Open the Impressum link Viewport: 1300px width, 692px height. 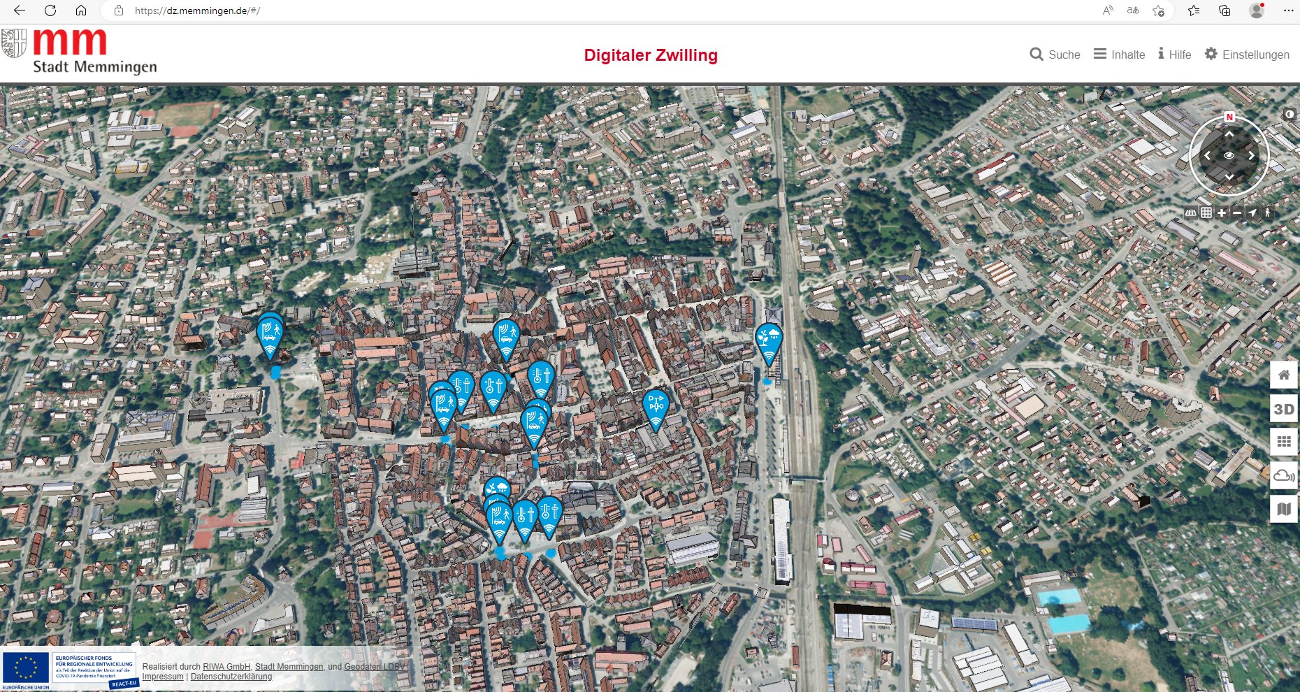pos(161,677)
